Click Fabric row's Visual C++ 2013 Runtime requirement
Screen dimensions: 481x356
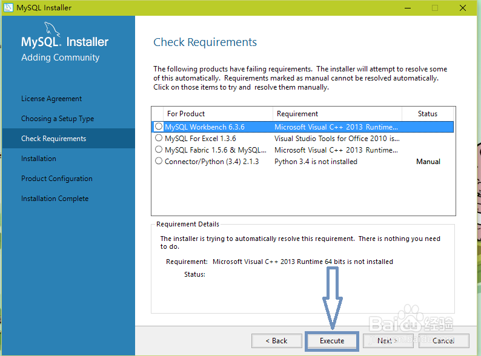tap(336, 150)
